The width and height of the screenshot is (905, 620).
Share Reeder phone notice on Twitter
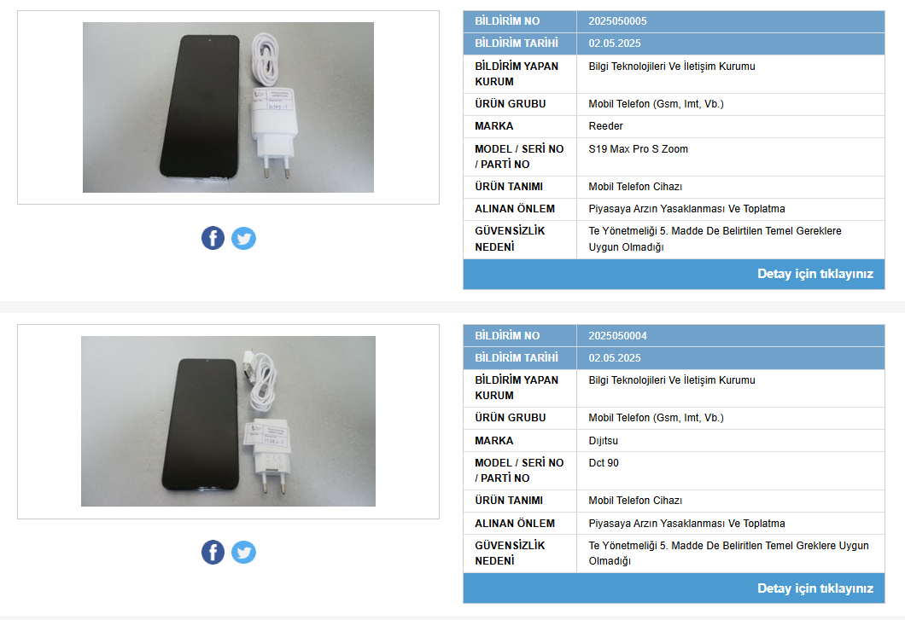[243, 238]
